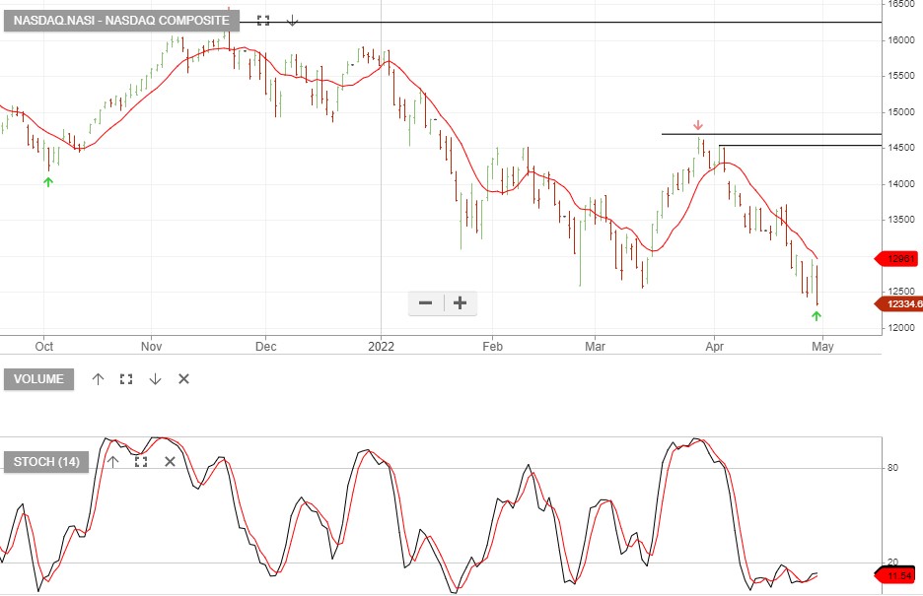
Task: Zoom in the chart with plus button
Action: [461, 303]
